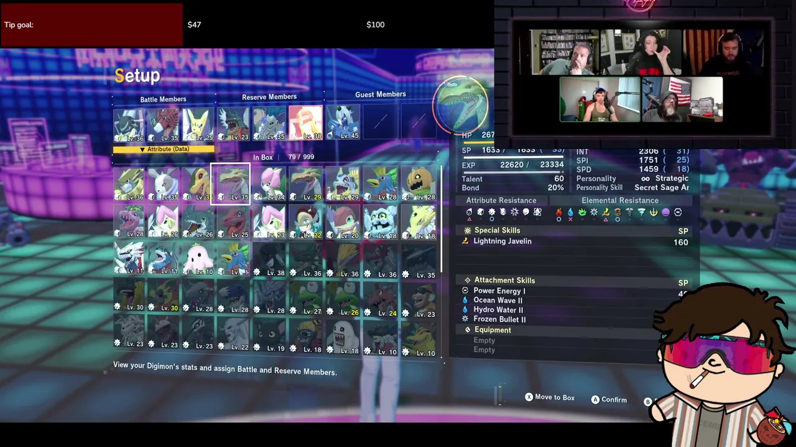Pick the pink dinosaur Lv. 28 Digimon
The image size is (796, 447).
pos(129,222)
